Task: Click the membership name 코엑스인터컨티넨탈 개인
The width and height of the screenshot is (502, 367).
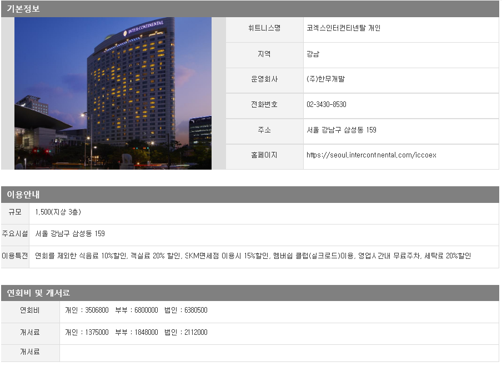Action: coord(343,28)
